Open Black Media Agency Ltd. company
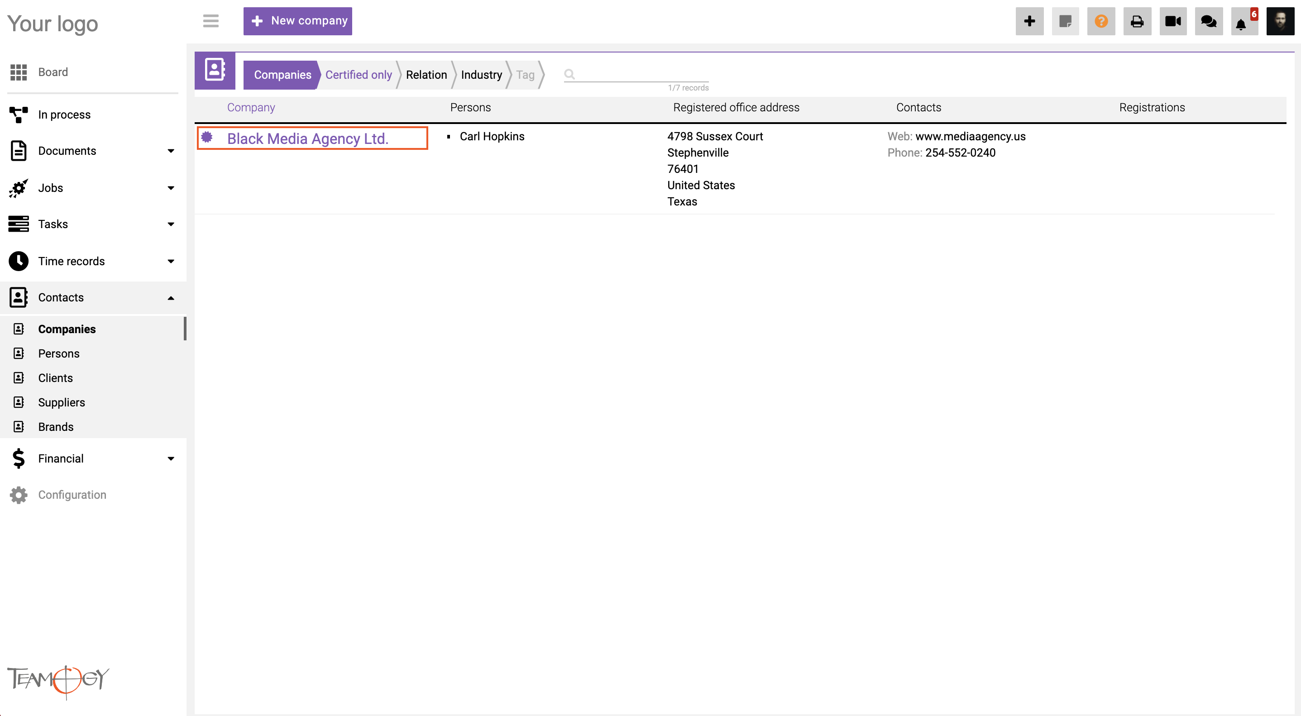 [307, 138]
